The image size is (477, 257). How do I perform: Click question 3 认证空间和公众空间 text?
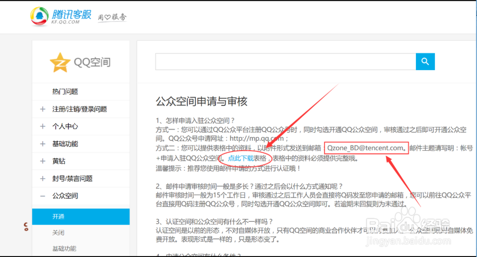215,221
